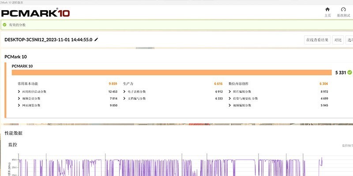The height and width of the screenshot is (176, 353).
Task: Expand 文档编写分数 row
Action: [x=124, y=98]
